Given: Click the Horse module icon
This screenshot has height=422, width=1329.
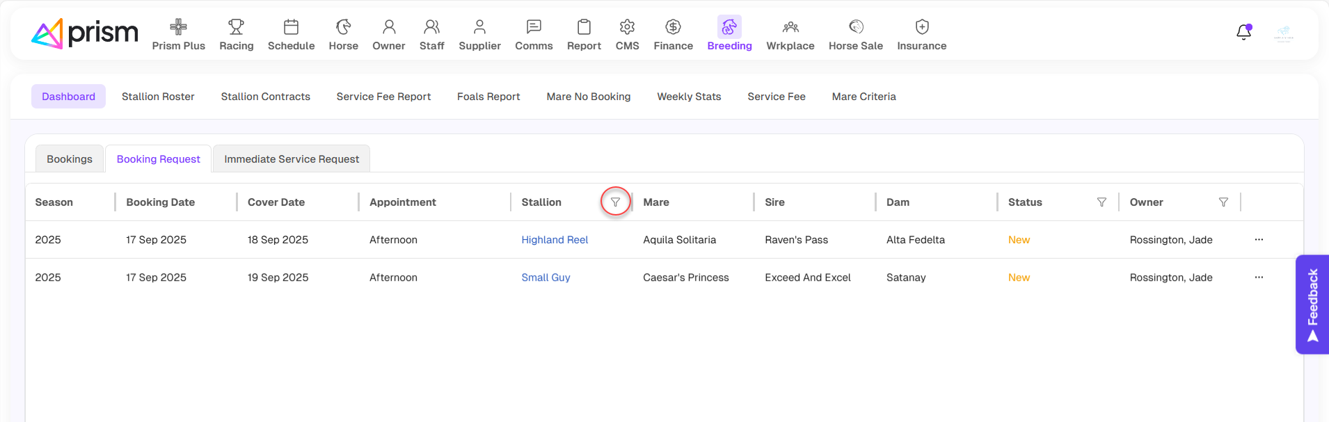Looking at the screenshot, I should tap(343, 27).
